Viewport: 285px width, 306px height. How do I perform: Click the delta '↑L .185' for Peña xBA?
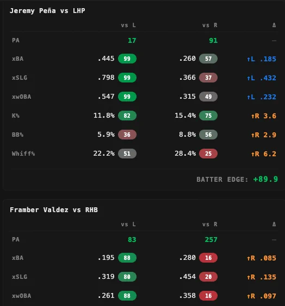click(x=261, y=59)
